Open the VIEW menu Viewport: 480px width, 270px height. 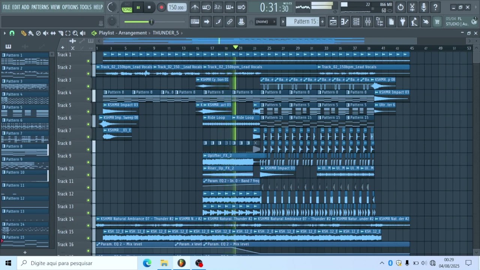click(x=55, y=7)
